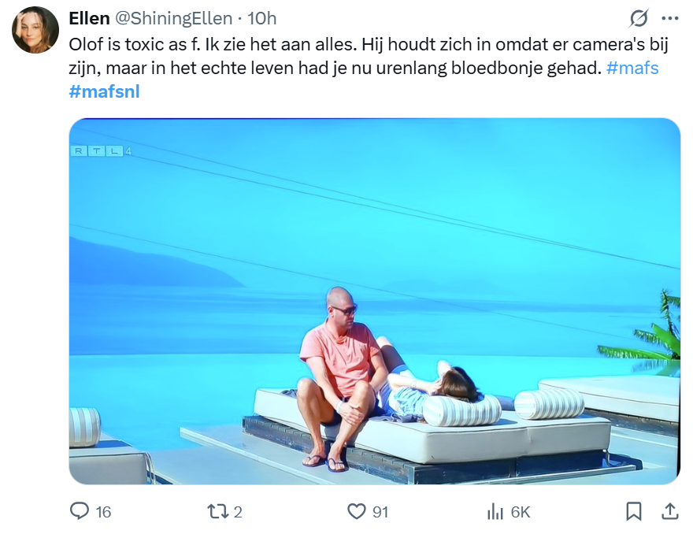
Task: Open Ellen's profile picture
Action: click(35, 30)
